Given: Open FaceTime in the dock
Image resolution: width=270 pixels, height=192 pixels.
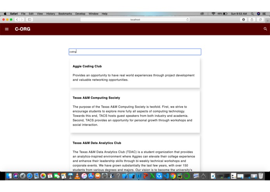Looking at the screenshot, I should pos(57,176).
